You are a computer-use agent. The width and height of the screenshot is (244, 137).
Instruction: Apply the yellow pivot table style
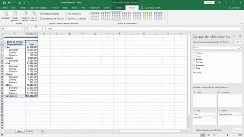[148, 16]
